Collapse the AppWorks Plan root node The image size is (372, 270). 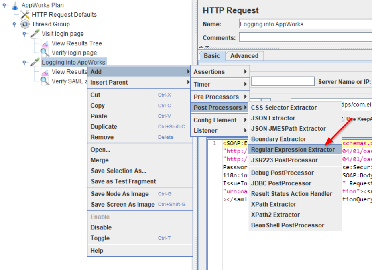[4, 5]
